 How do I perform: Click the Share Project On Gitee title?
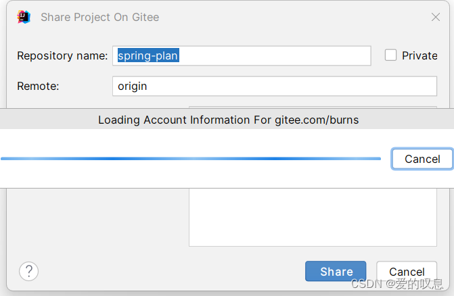100,17
